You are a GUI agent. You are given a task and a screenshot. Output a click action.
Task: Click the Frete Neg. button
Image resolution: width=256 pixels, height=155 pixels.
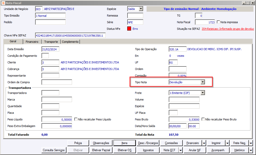coord(239,143)
